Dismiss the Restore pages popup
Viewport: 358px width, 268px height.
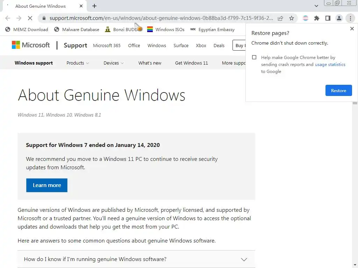[352, 29]
